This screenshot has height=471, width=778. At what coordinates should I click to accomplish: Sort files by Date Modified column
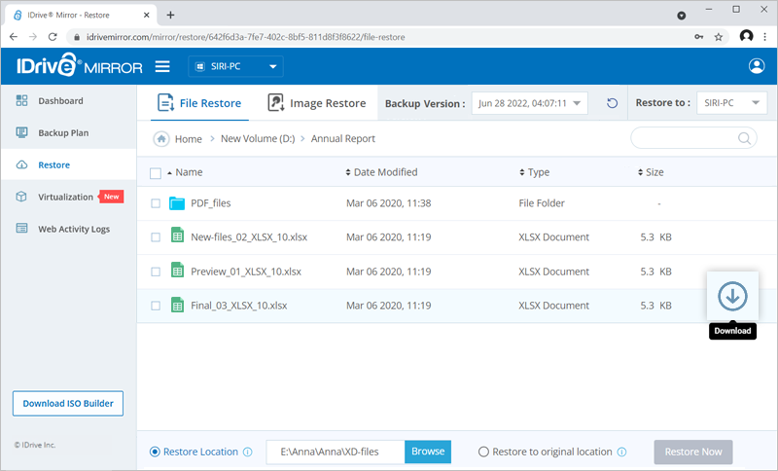click(381, 172)
